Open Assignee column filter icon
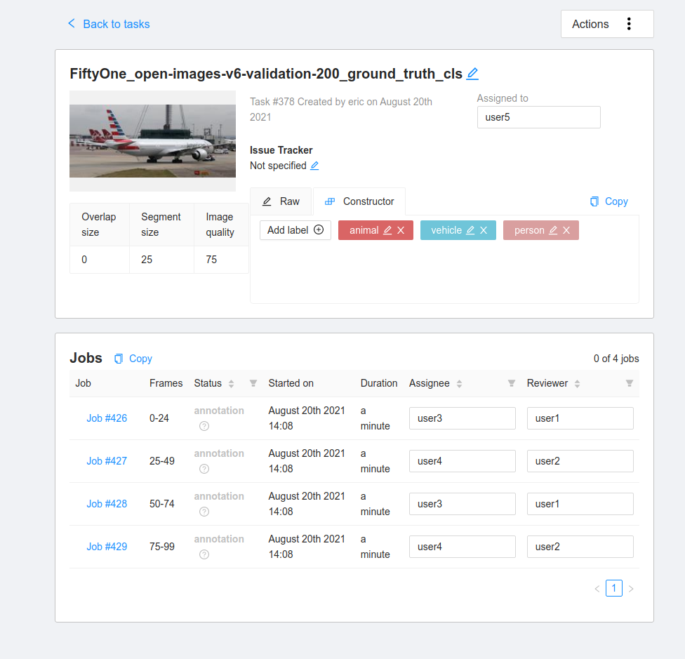 511,383
